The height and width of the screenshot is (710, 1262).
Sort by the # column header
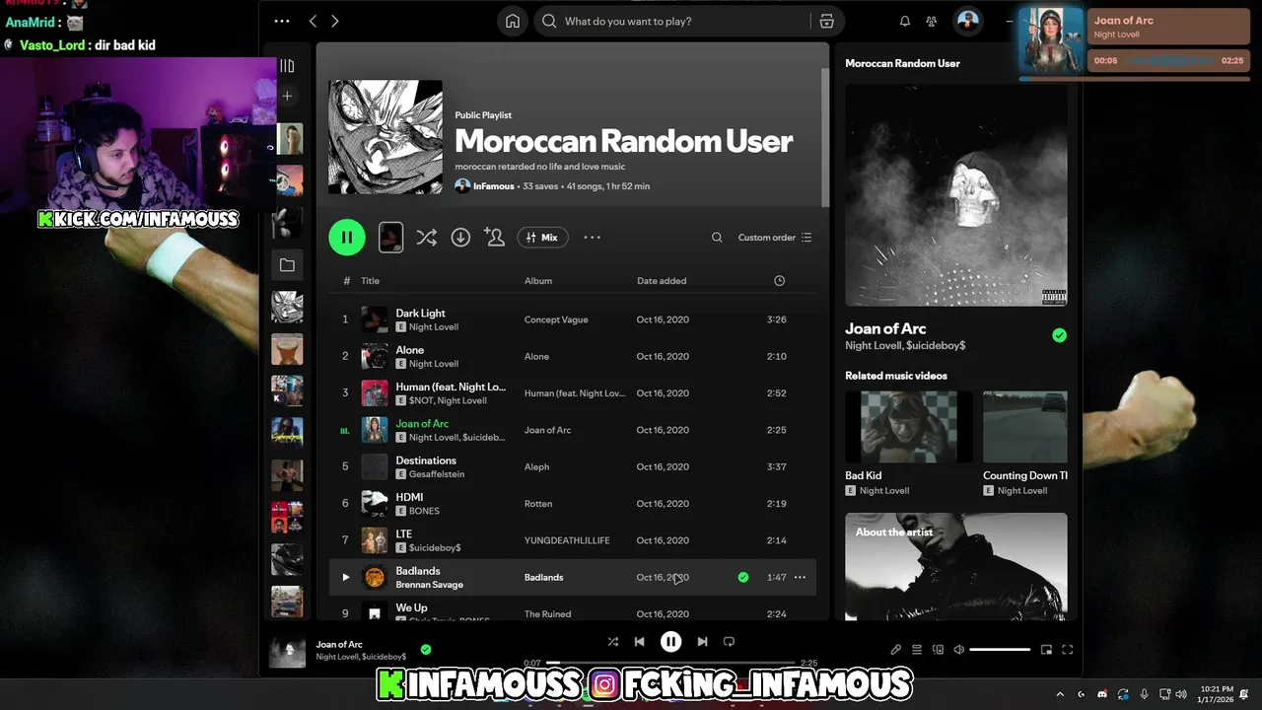coord(346,281)
